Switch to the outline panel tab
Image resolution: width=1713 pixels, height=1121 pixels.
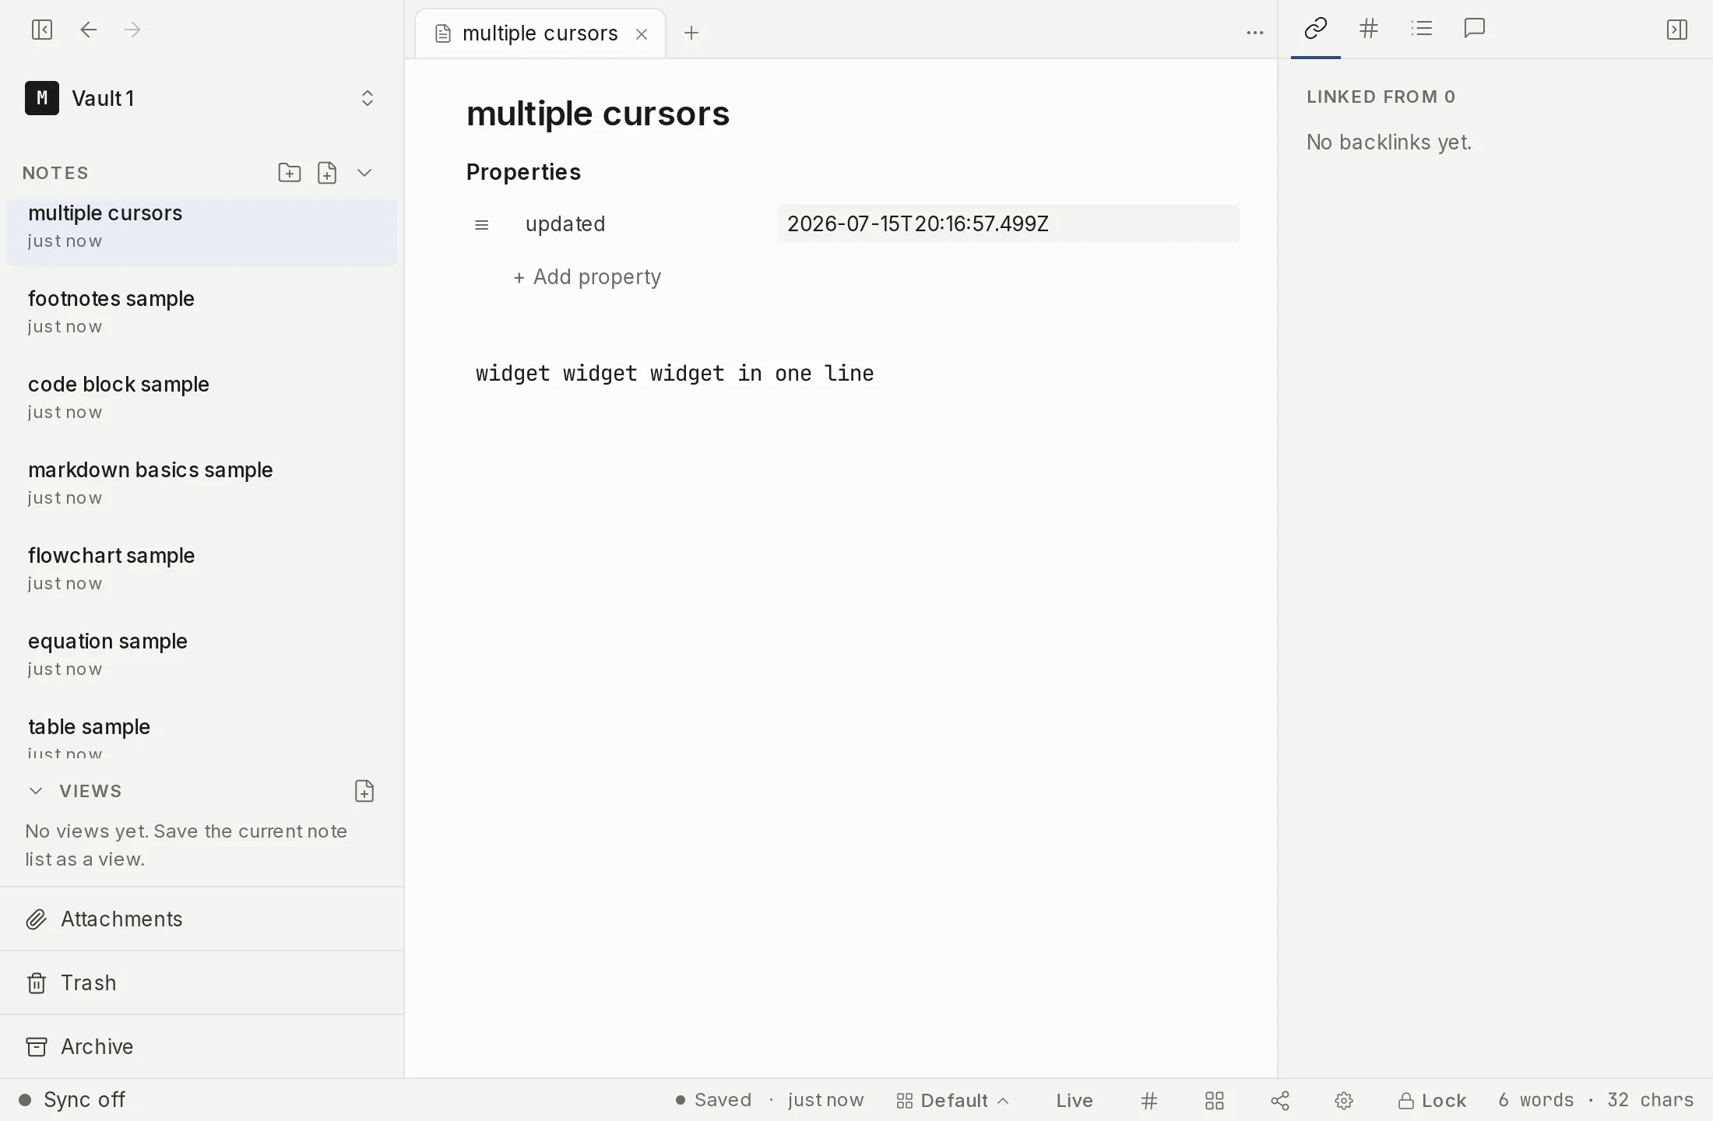[1422, 29]
